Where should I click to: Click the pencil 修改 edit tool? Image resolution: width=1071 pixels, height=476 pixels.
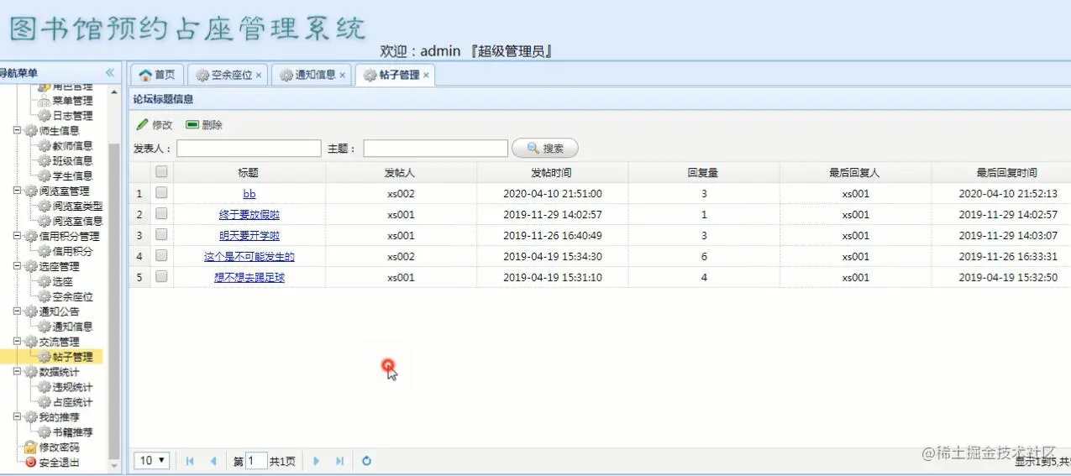(x=155, y=125)
